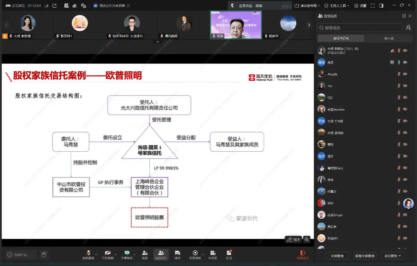Click the 搜索成员 member search field
The image size is (417, 266).
tap(359, 27)
